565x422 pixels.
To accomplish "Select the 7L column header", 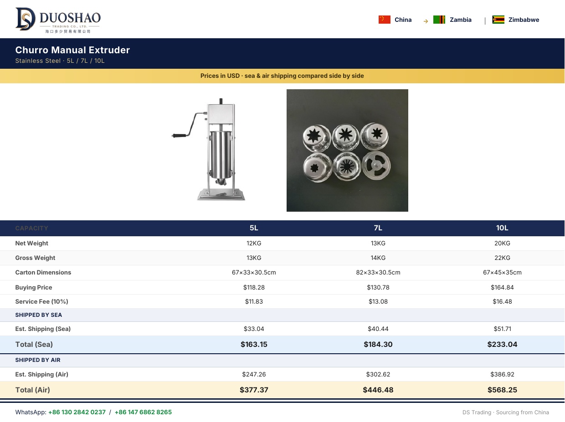I will click(x=378, y=228).
